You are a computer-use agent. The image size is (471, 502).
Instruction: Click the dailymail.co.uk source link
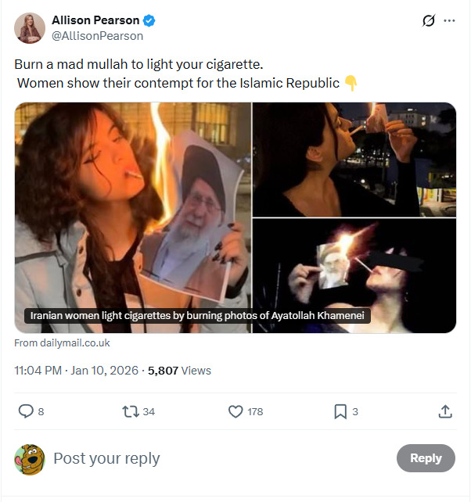(x=62, y=343)
